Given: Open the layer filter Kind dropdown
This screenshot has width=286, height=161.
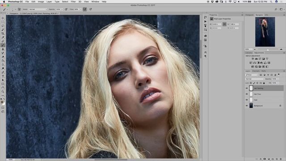Looking at the screenshot, I should click(252, 75).
